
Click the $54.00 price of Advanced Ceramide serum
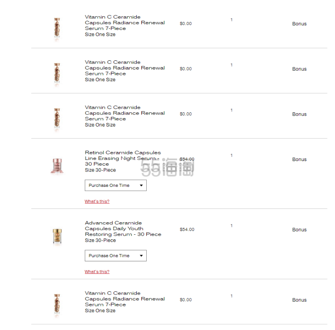click(x=187, y=229)
